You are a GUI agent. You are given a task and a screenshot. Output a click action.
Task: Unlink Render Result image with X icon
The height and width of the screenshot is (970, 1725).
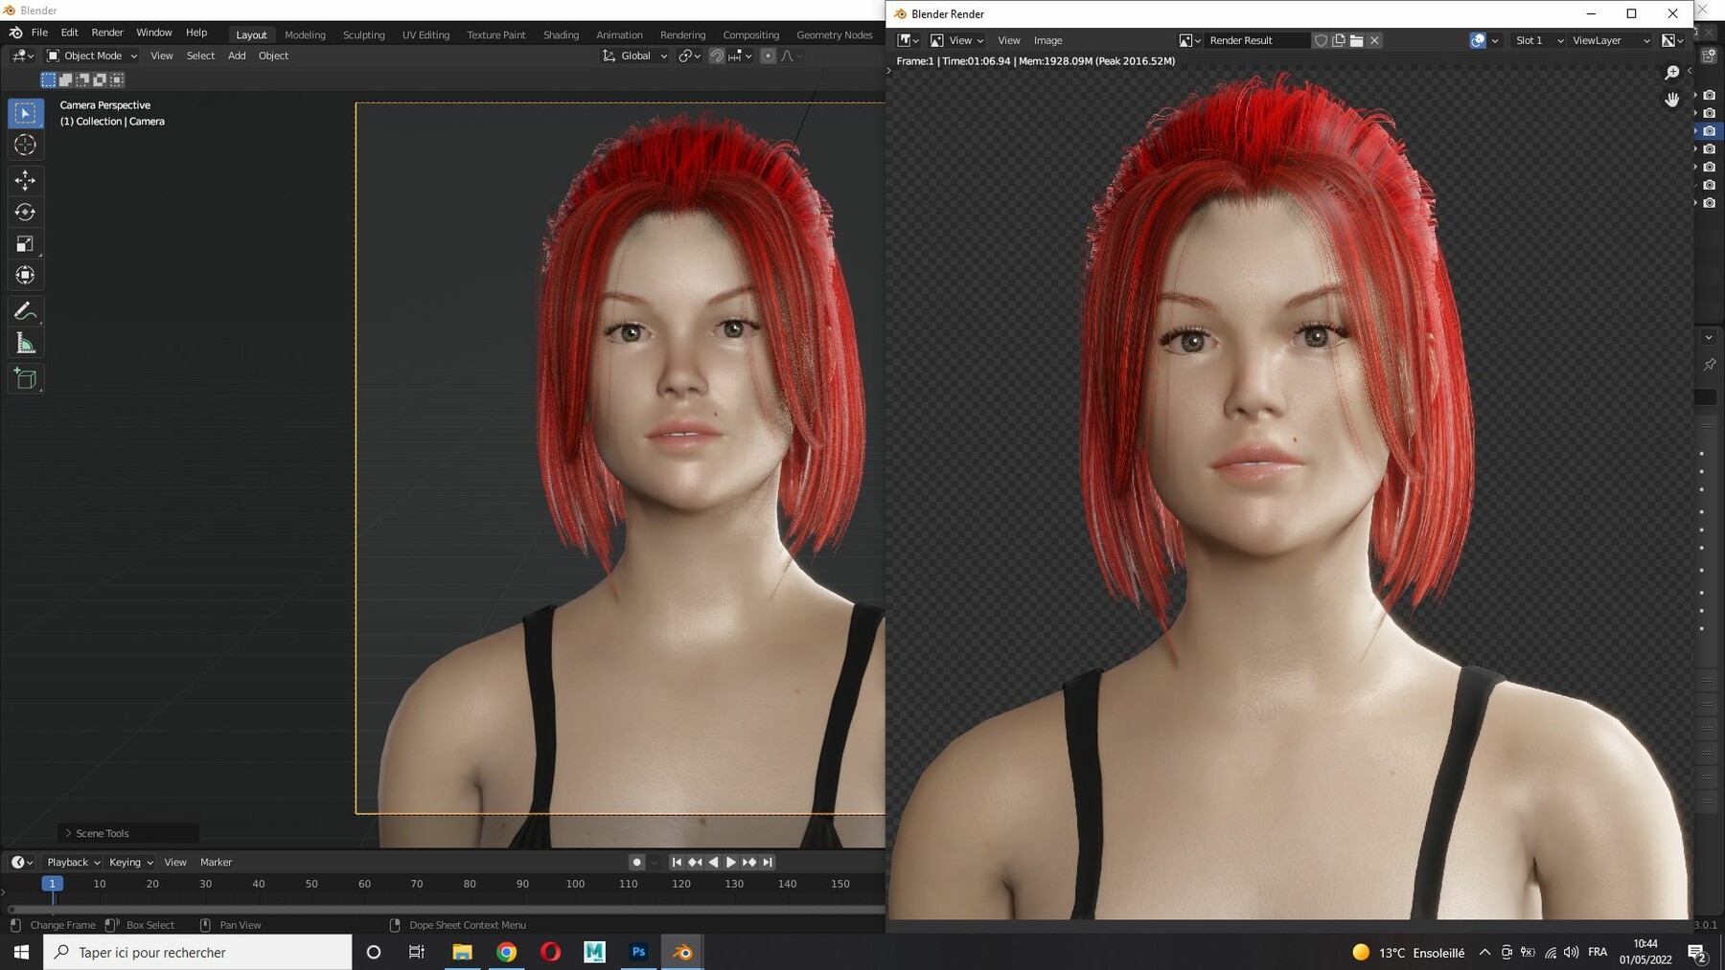(x=1375, y=40)
